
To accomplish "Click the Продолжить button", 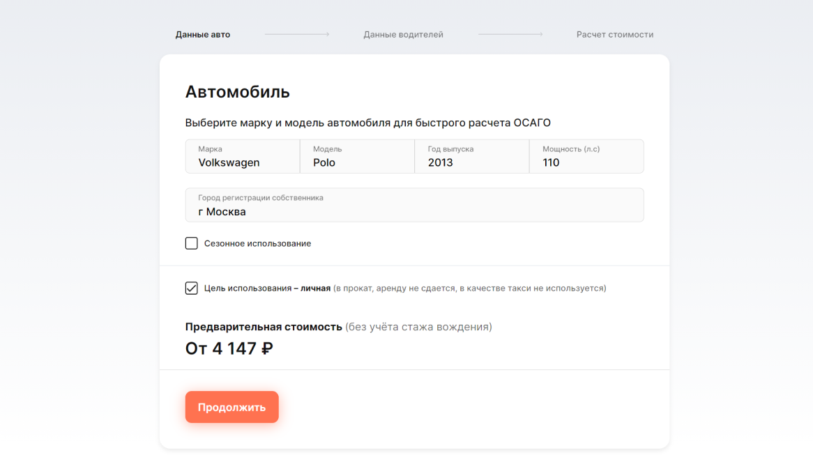I will [231, 407].
